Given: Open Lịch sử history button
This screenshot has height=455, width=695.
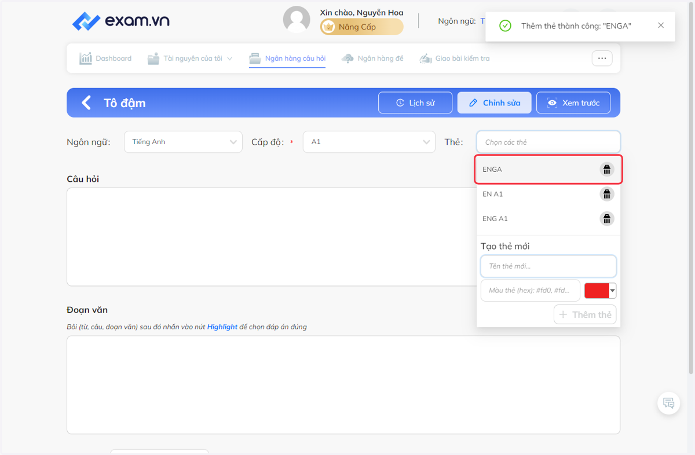Looking at the screenshot, I should click(x=415, y=103).
